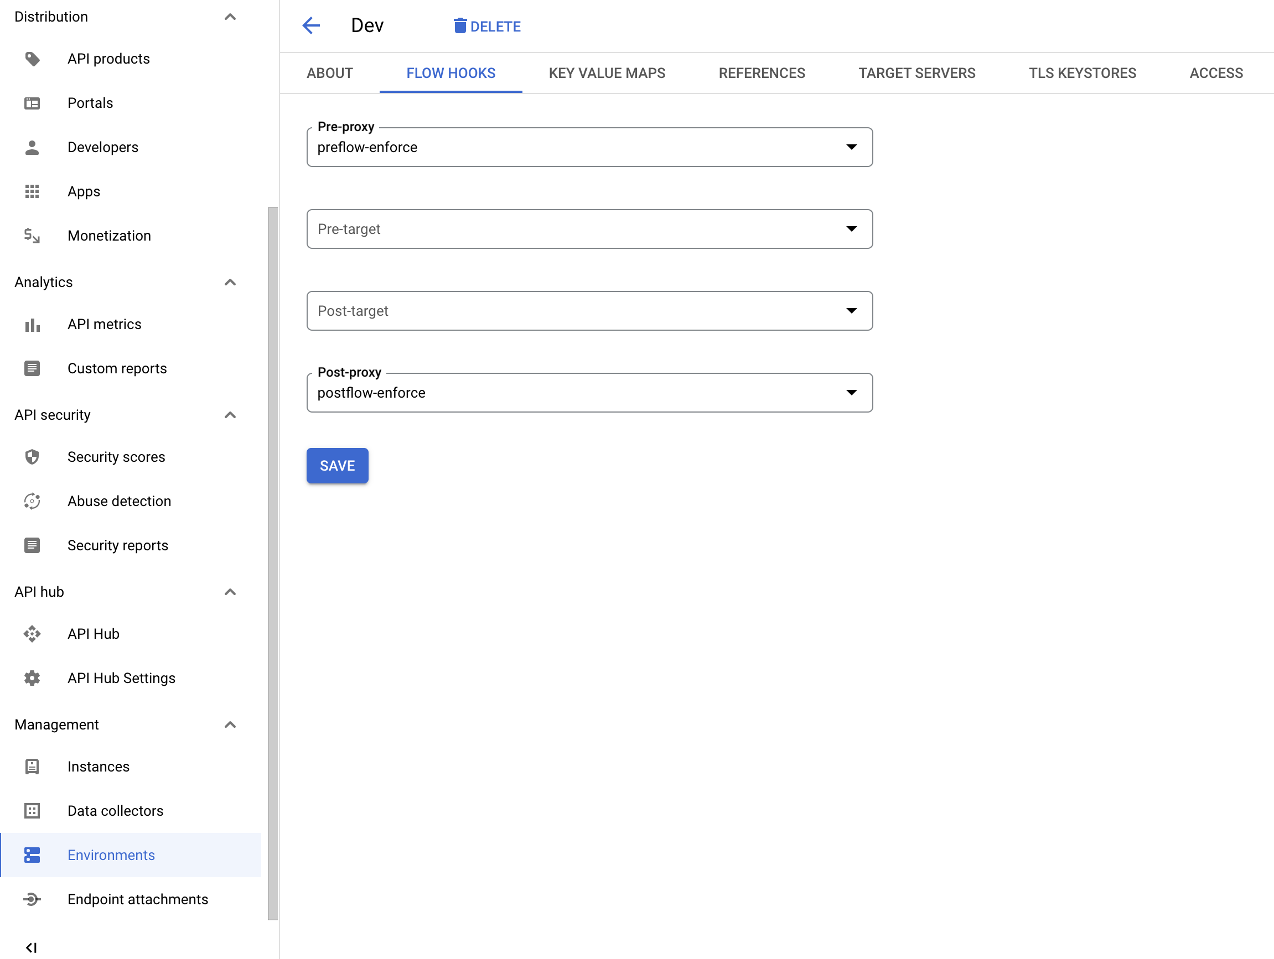Click the Monetization dollar icon
The height and width of the screenshot is (959, 1274).
pyautogui.click(x=32, y=236)
